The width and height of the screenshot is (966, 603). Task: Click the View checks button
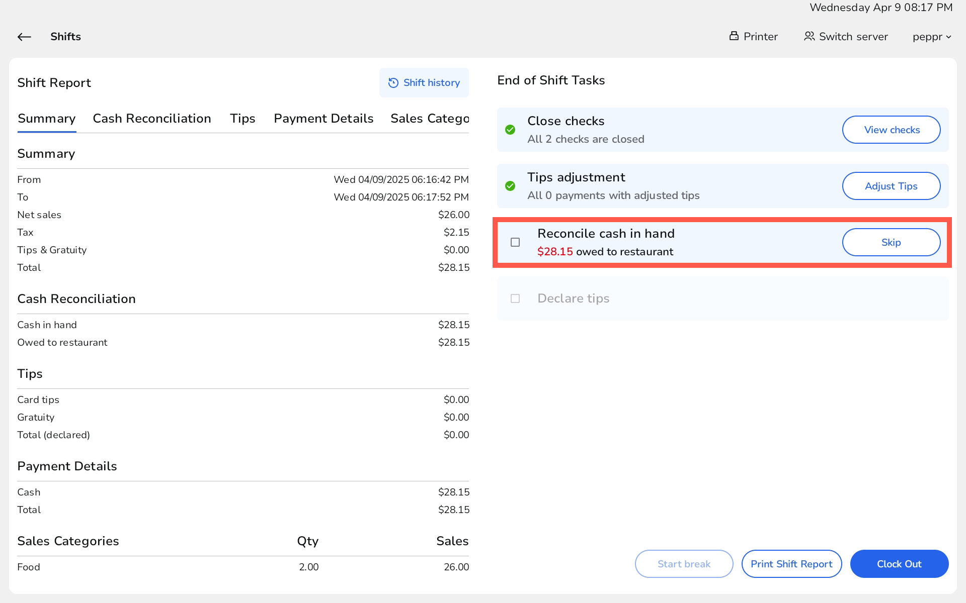click(x=891, y=130)
